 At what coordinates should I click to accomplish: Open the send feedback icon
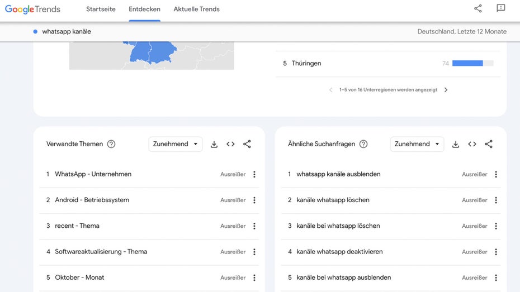[501, 8]
